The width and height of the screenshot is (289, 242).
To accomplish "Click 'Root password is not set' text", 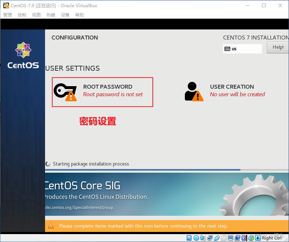I will coord(113,94).
